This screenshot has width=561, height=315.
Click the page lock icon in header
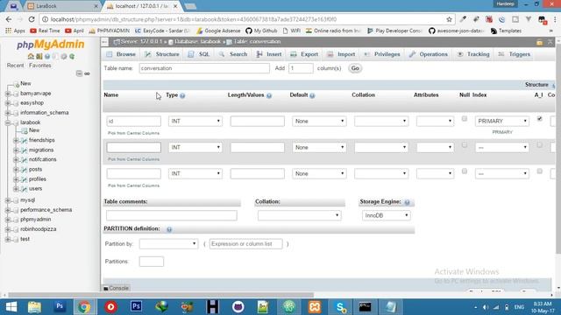click(x=539, y=42)
